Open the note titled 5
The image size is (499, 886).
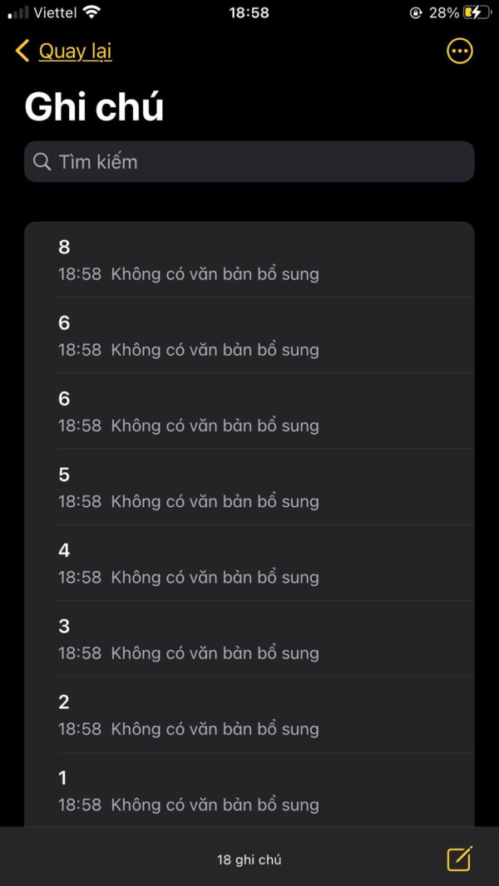(249, 487)
